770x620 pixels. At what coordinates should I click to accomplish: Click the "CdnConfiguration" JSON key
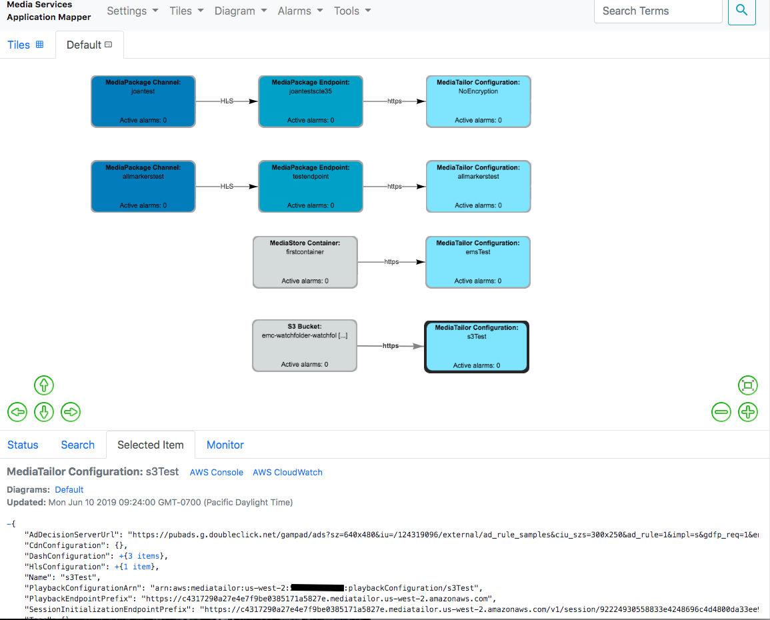[65, 545]
